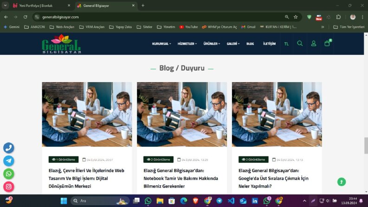The width and height of the screenshot is (368, 207).
Task: Open the floating WhatsApp contact icon
Action: pos(9,174)
